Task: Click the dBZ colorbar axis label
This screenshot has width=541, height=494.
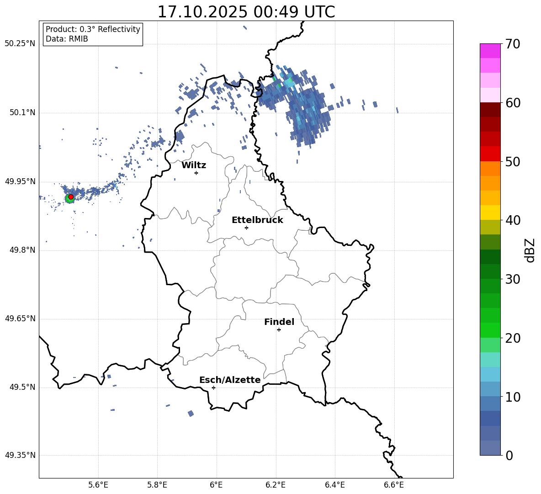Action: point(530,250)
